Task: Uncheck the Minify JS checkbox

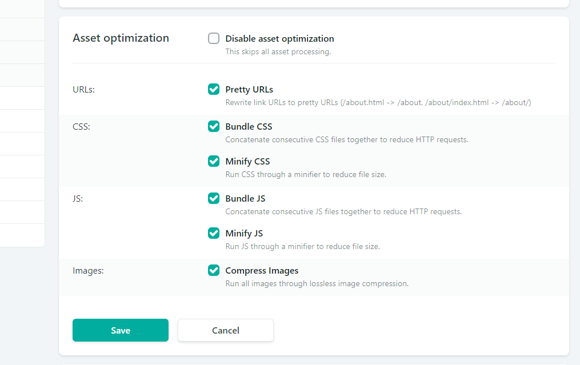Action: click(214, 233)
